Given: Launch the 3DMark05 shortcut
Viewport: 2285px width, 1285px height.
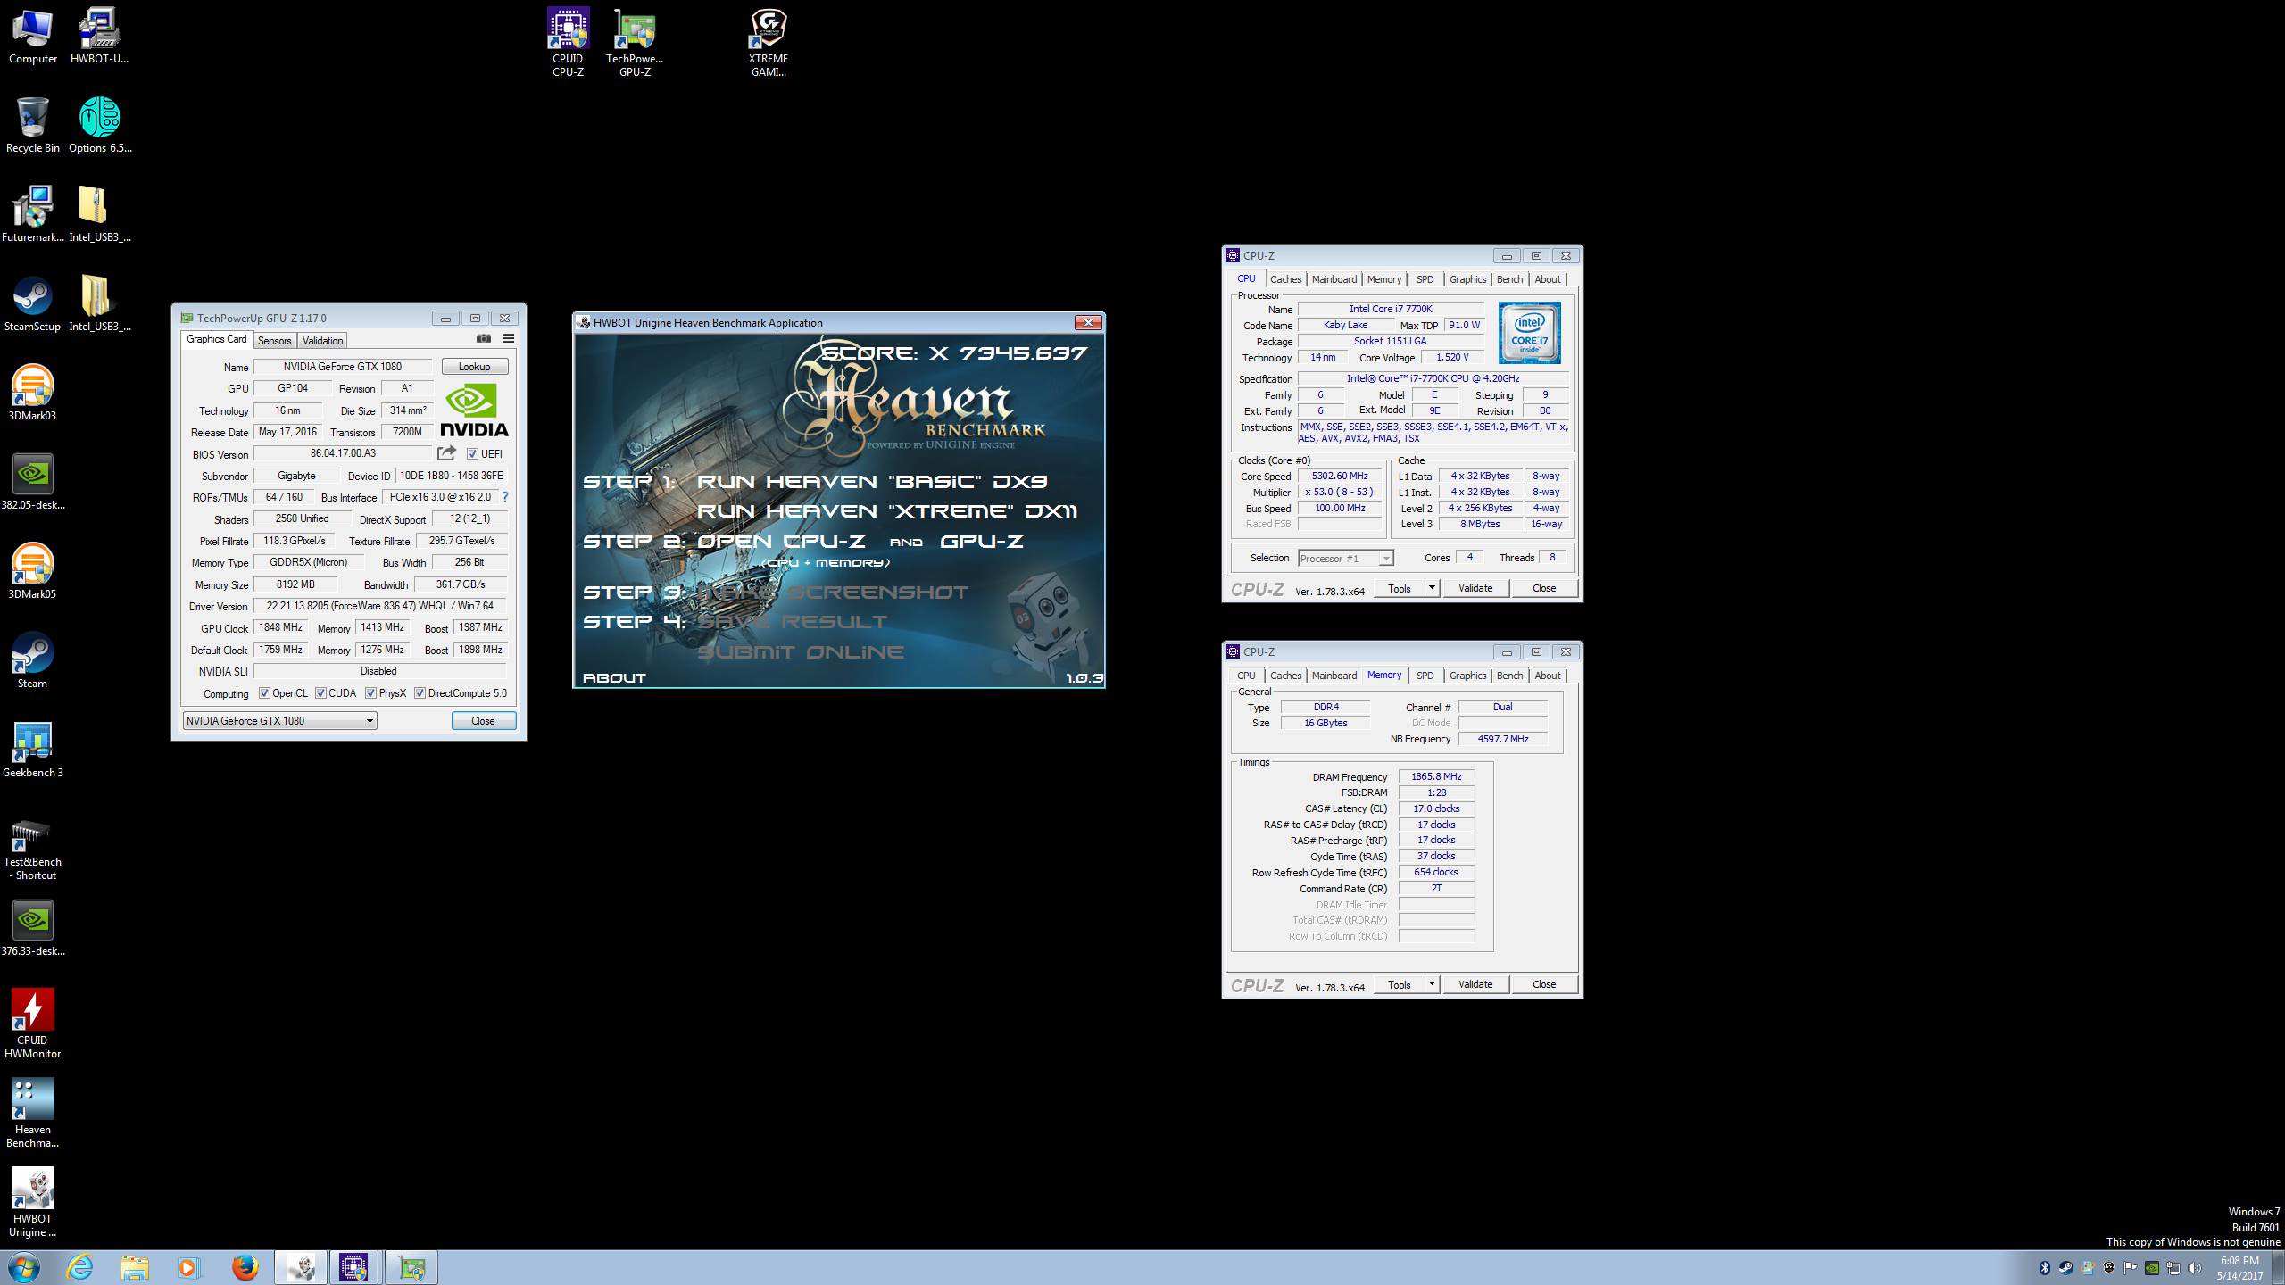Looking at the screenshot, I should tap(33, 572).
